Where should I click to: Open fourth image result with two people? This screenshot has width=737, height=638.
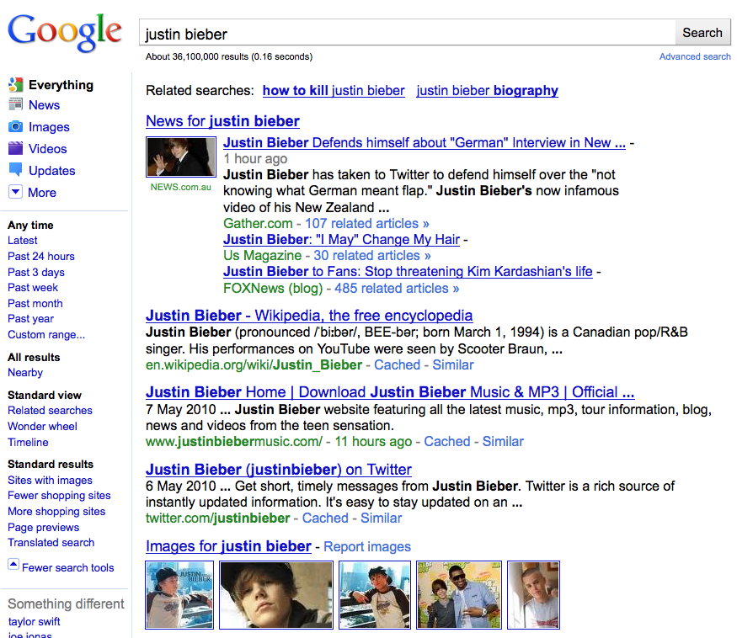(x=459, y=595)
